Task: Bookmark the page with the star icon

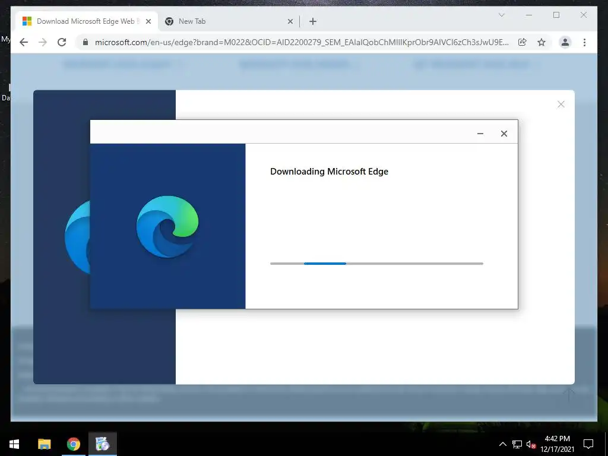Action: [541, 42]
